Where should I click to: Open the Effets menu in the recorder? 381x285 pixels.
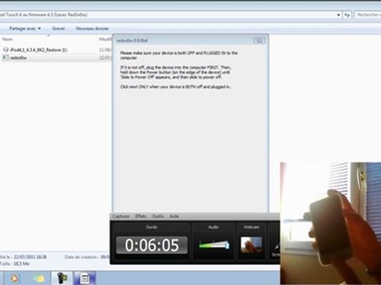pos(140,216)
